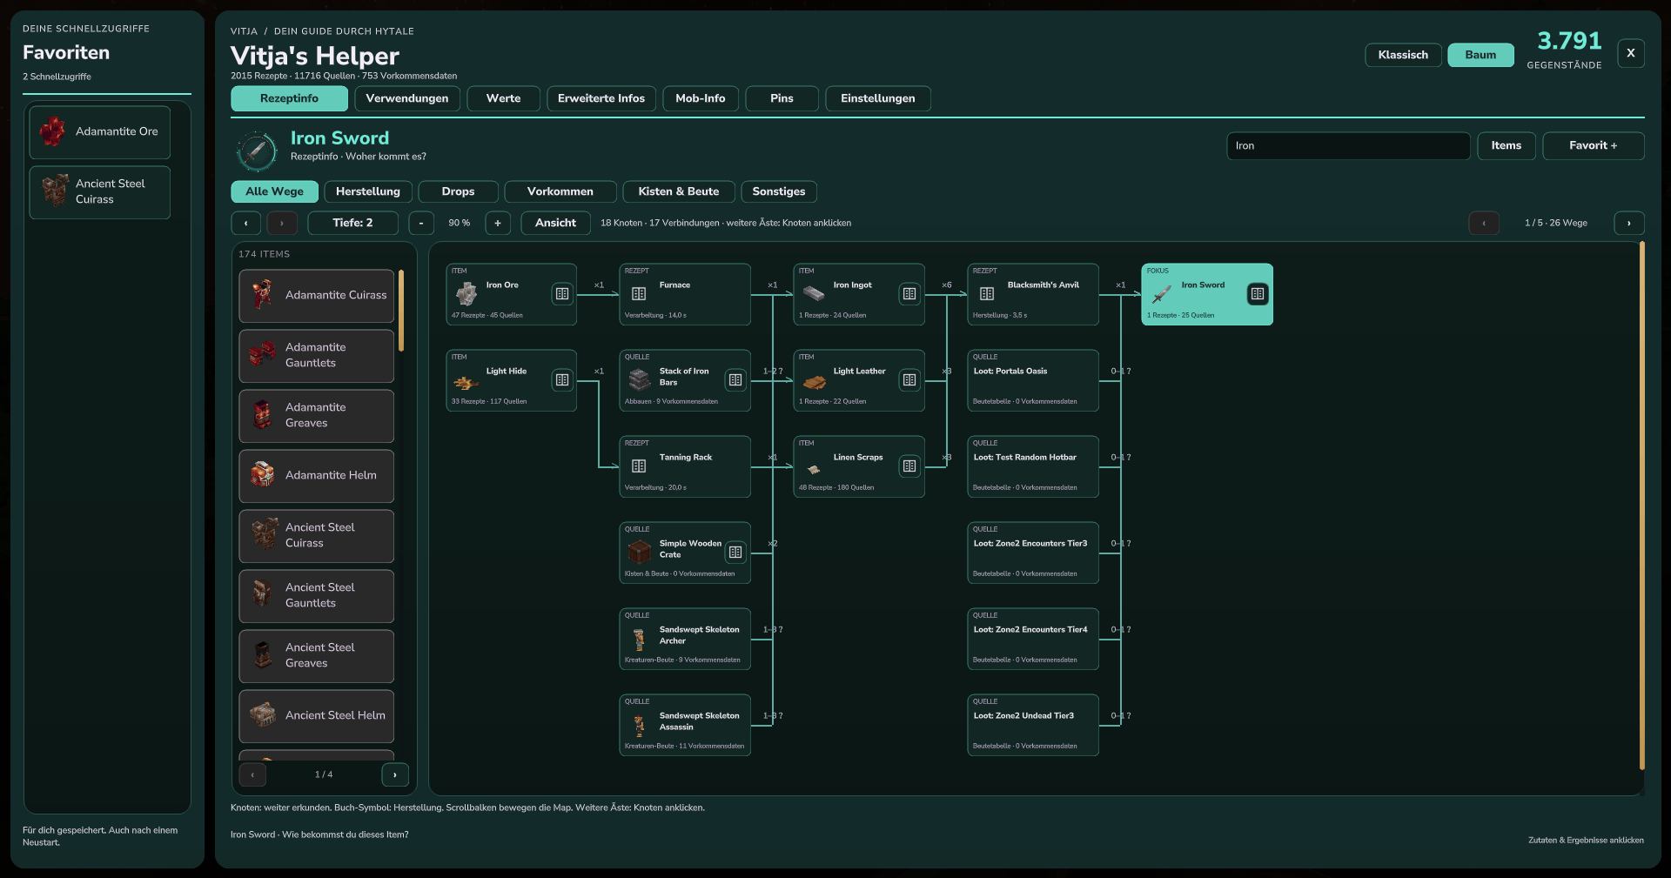The height and width of the screenshot is (878, 1671).
Task: Click the item list vertical scrollbar
Action: pyautogui.click(x=401, y=311)
